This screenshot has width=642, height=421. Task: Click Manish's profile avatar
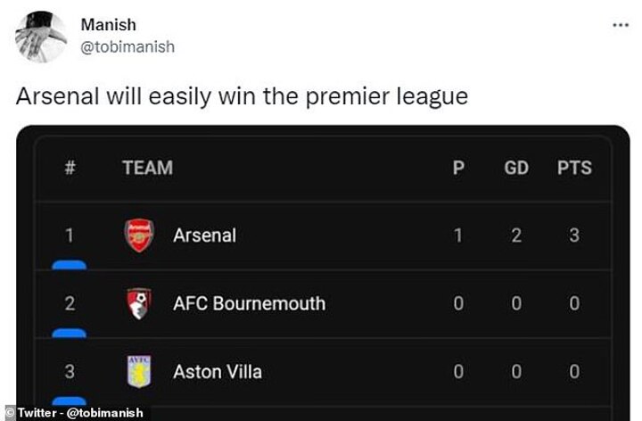[40, 37]
